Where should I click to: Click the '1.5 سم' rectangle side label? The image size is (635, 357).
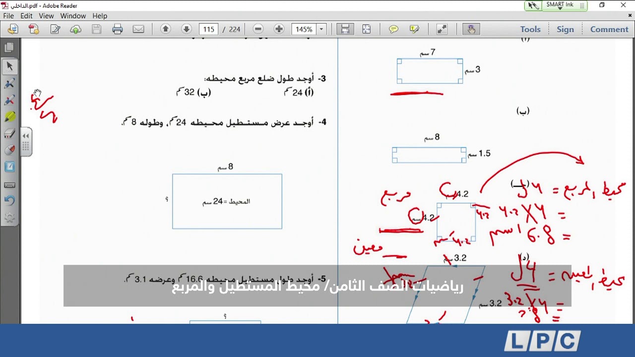tap(479, 154)
